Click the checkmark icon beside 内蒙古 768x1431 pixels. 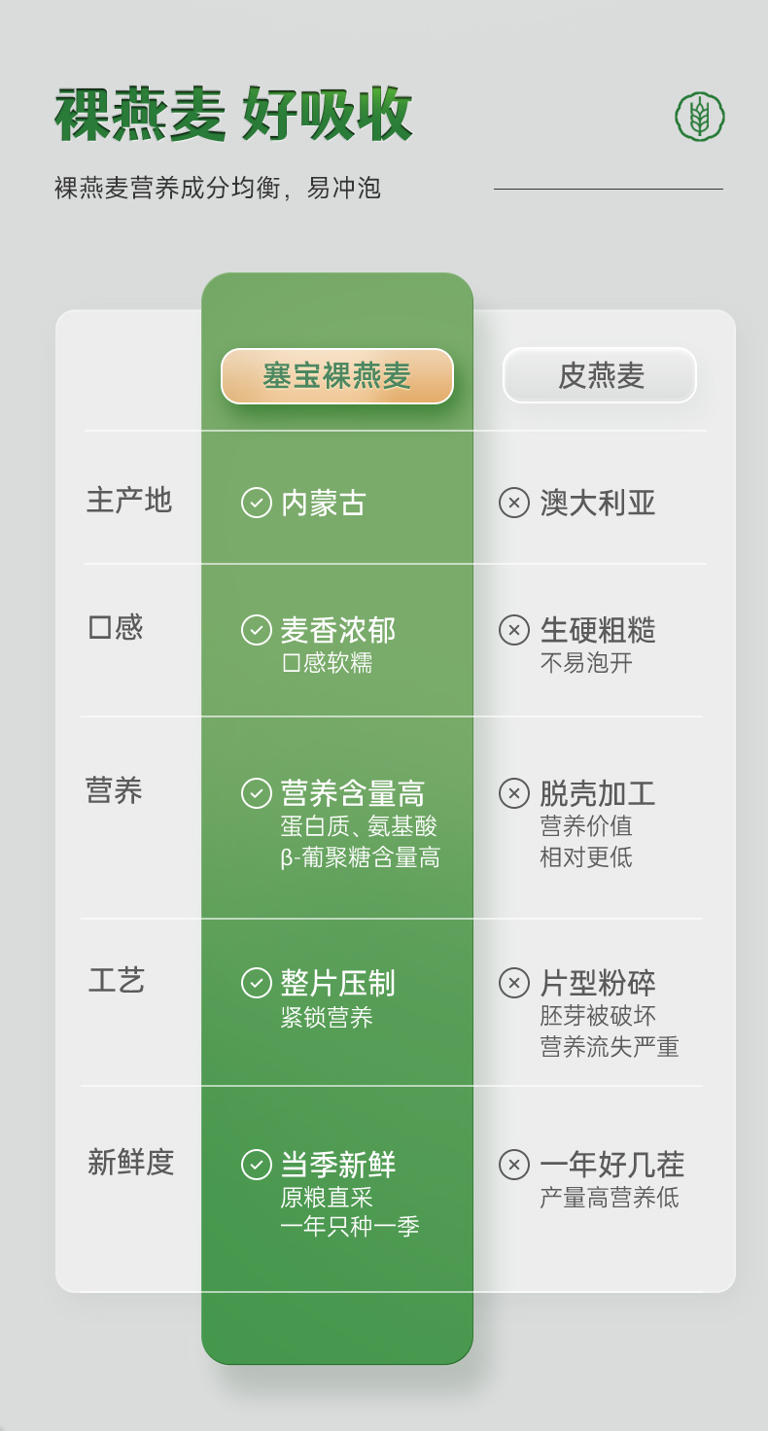pyautogui.click(x=256, y=503)
